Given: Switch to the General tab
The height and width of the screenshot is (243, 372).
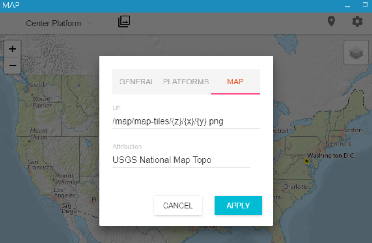Looking at the screenshot, I should pos(137,82).
